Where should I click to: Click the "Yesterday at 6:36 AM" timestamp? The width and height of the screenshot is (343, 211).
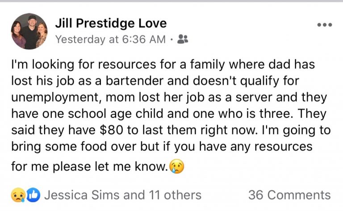pos(110,39)
